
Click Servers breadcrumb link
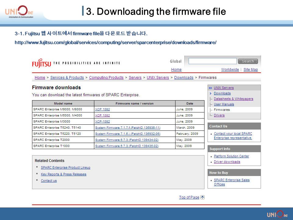(135, 77)
